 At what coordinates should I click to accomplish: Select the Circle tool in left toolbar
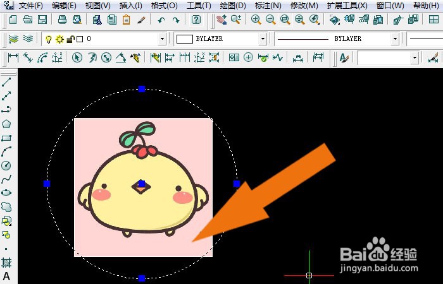click(x=6, y=165)
